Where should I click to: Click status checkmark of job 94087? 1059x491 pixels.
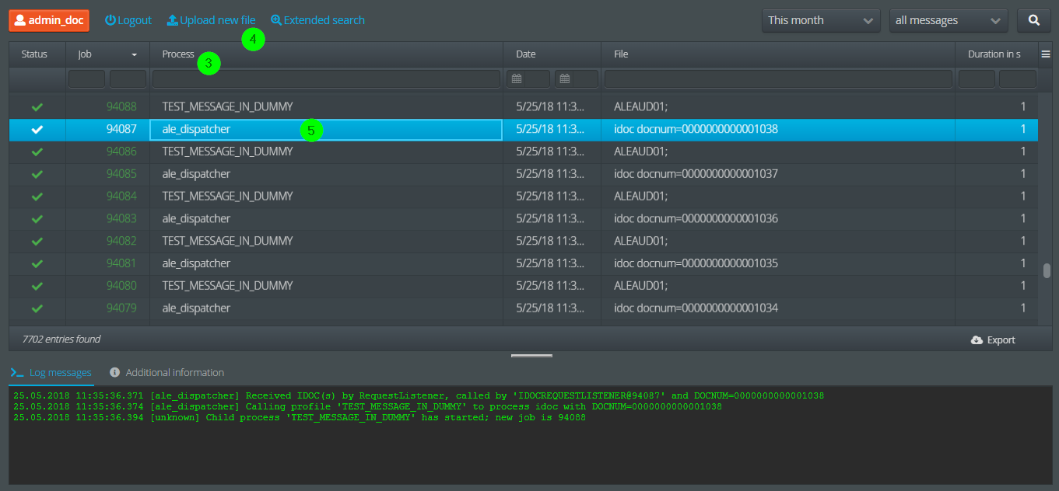click(x=37, y=129)
